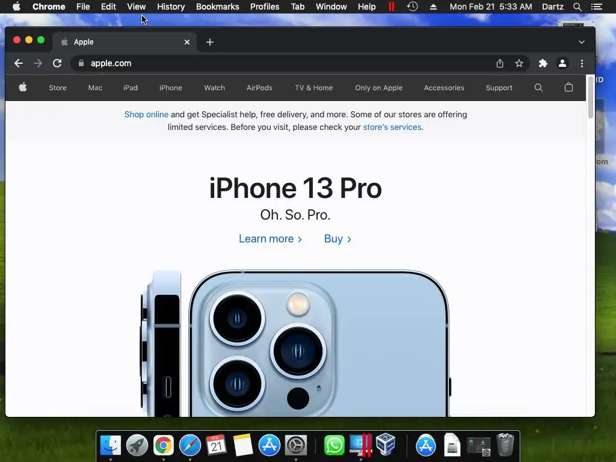Open the File menu
Screen dimensions: 616x462
[83, 7]
